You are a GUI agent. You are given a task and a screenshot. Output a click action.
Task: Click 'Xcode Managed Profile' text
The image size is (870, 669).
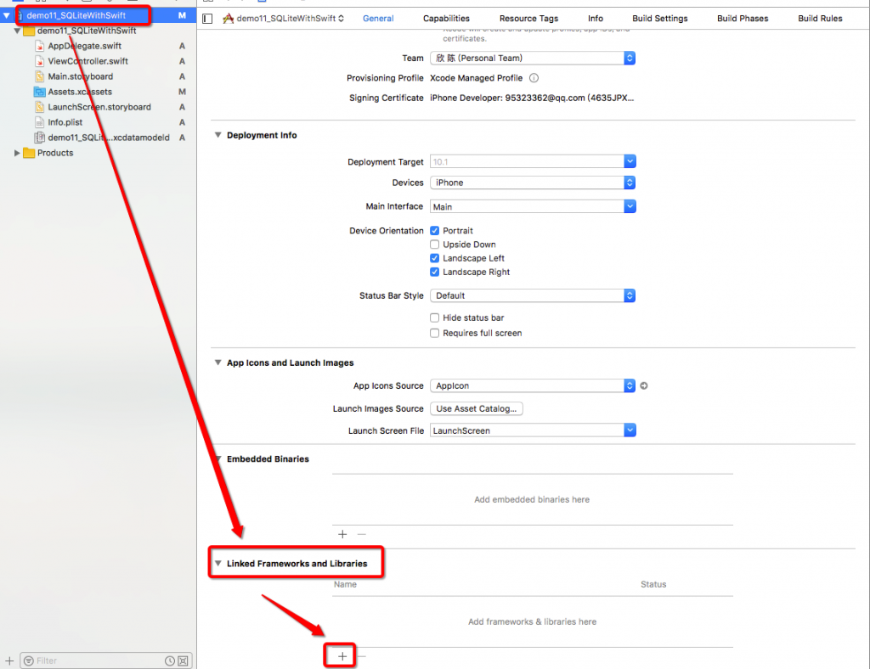click(476, 78)
